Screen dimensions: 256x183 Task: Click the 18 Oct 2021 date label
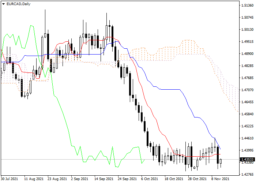pos(174,179)
